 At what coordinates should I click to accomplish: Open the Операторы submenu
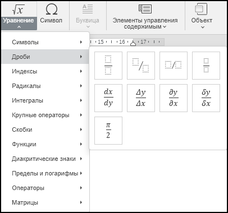tap(45, 188)
